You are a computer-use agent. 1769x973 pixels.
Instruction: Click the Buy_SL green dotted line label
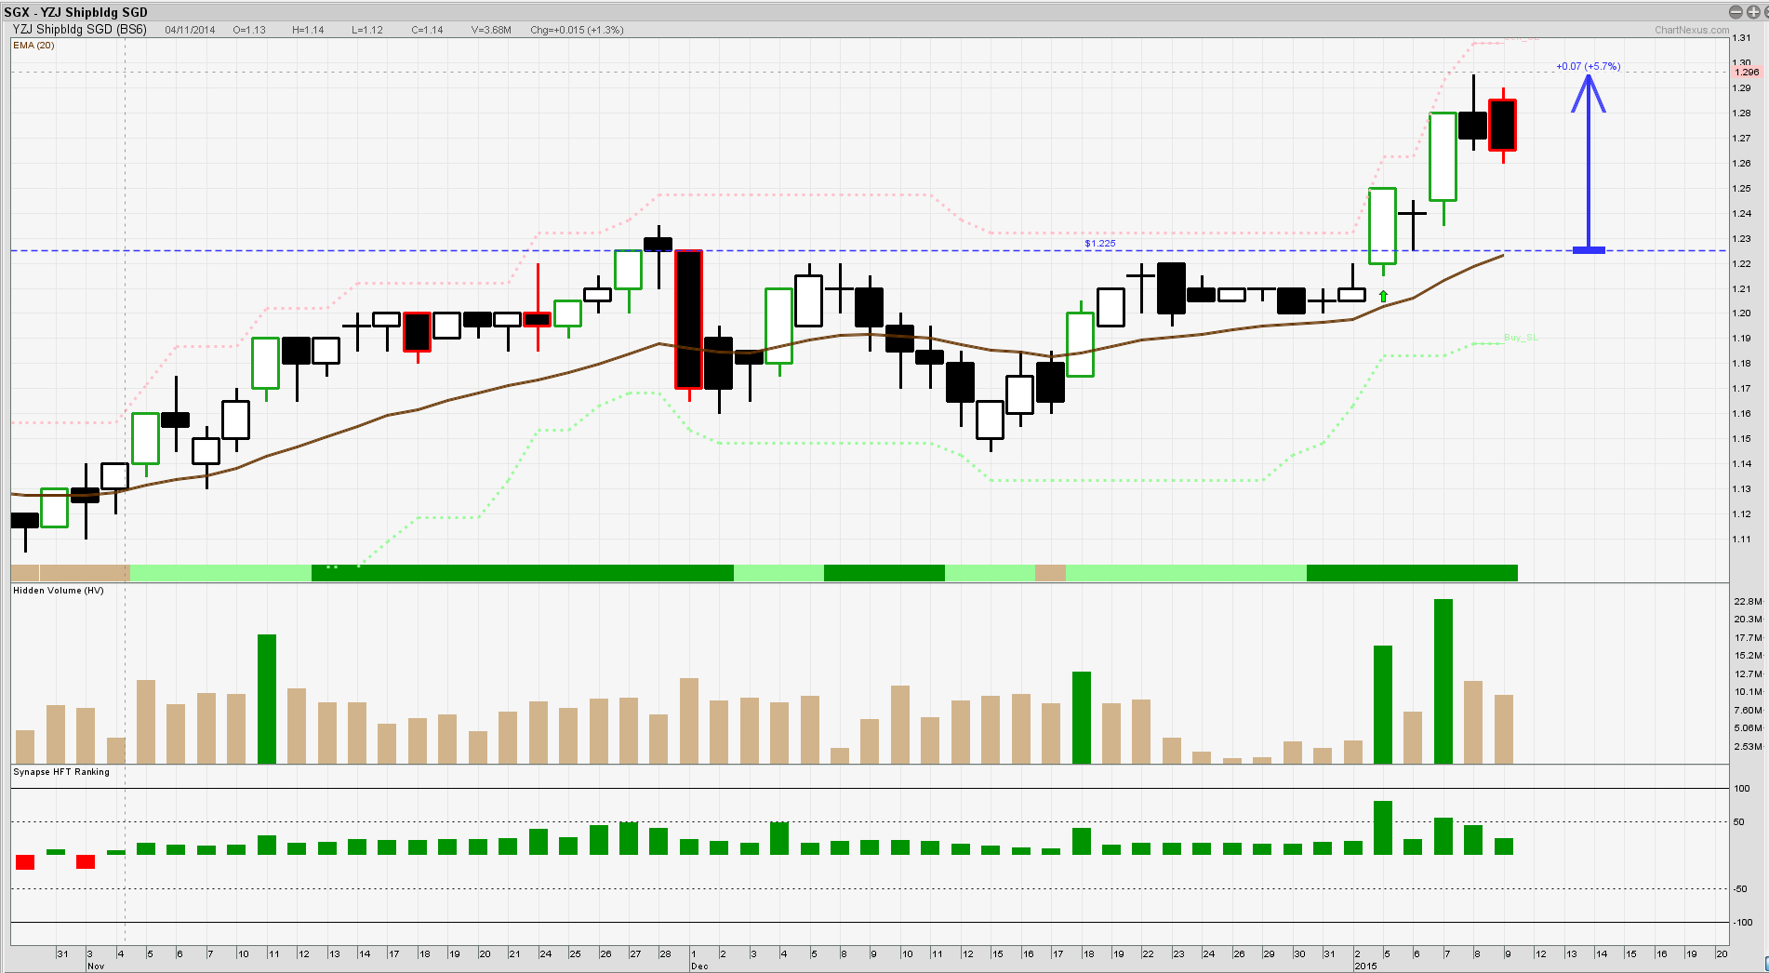point(1520,338)
